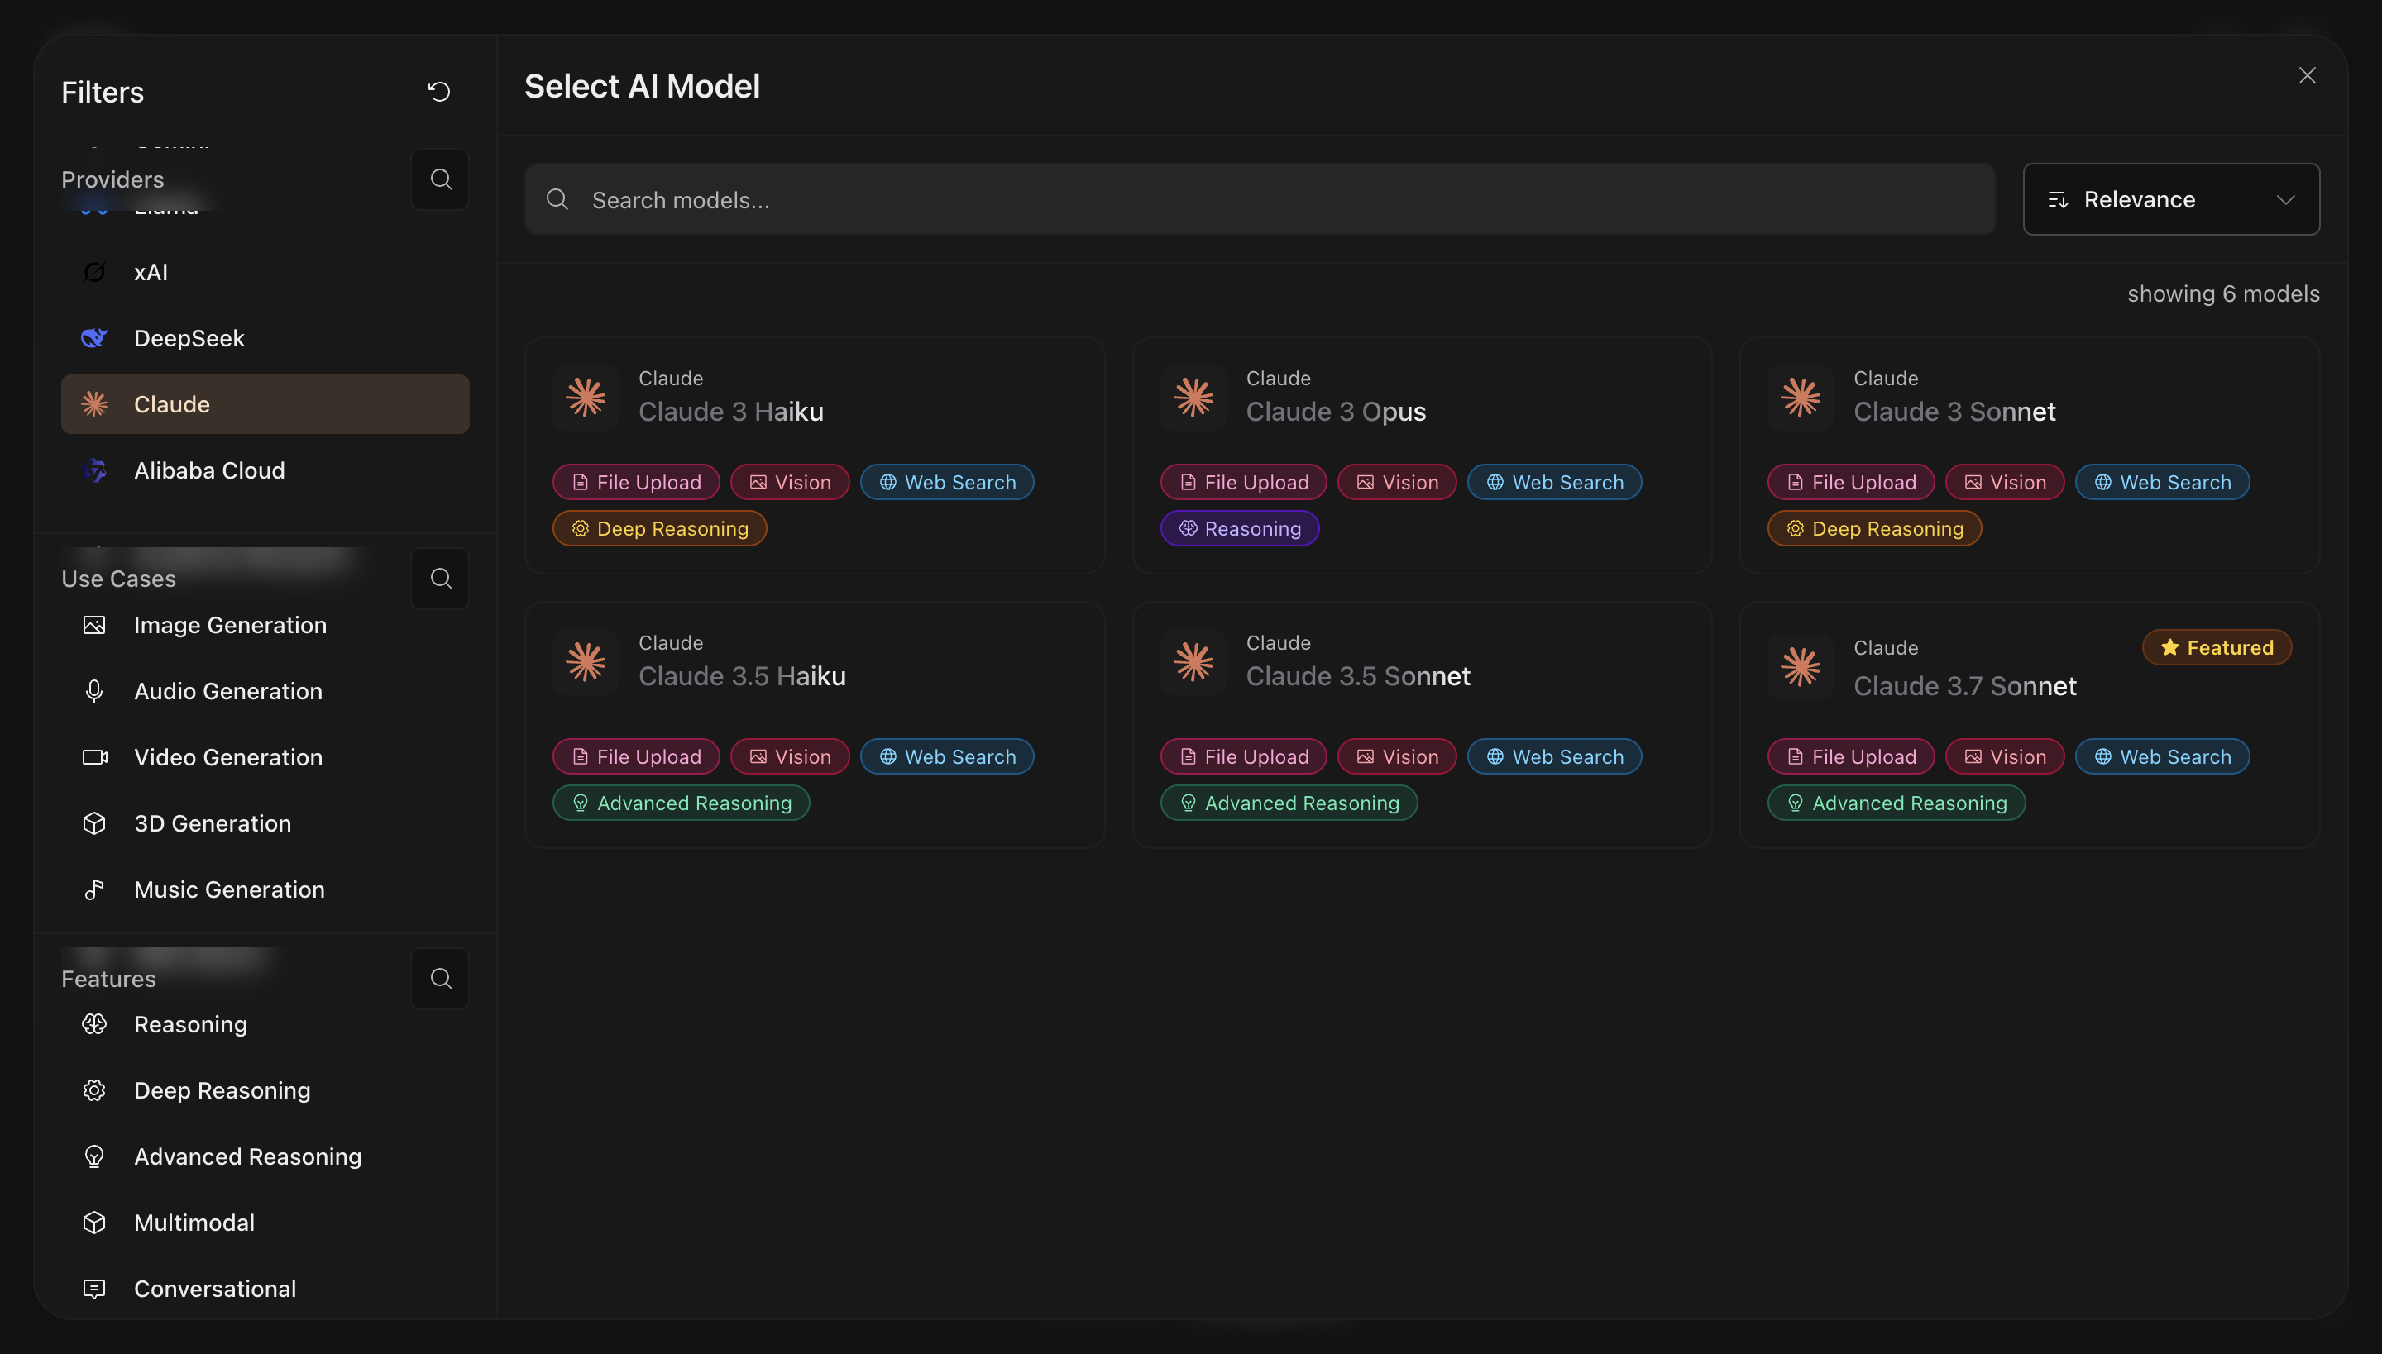Image resolution: width=2382 pixels, height=1354 pixels.
Task: Choose the xAI provider
Action: click(x=151, y=273)
